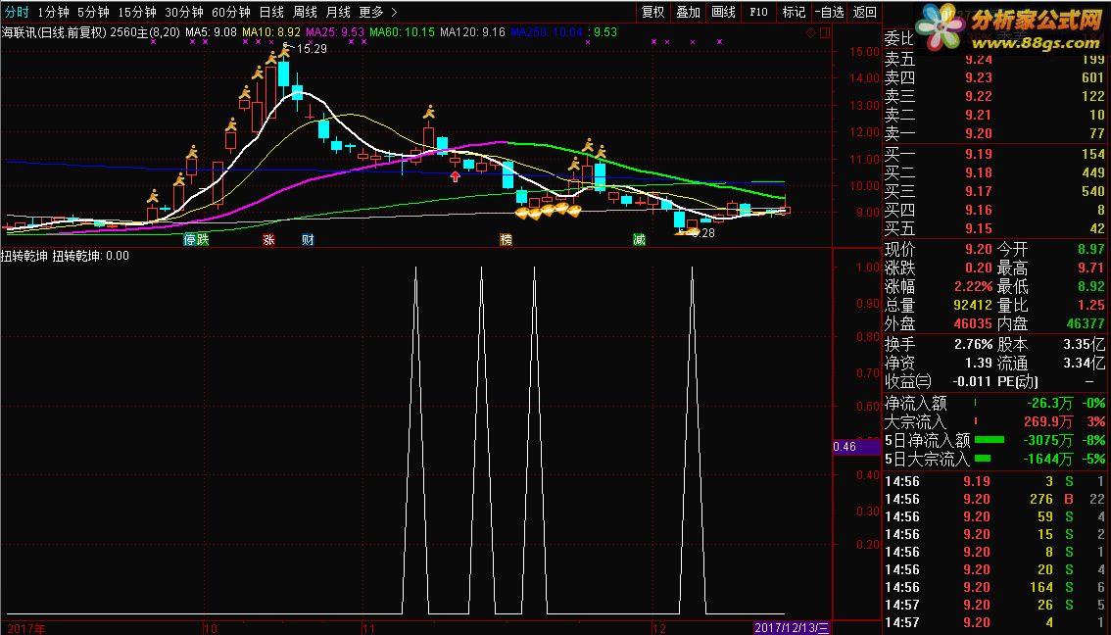This screenshot has width=1111, height=635.
Task: Click the 2017/12/13/三 date marker
Action: click(x=793, y=627)
